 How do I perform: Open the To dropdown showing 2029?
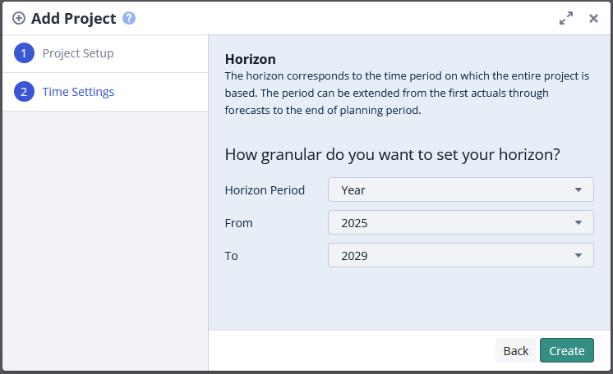point(452,255)
